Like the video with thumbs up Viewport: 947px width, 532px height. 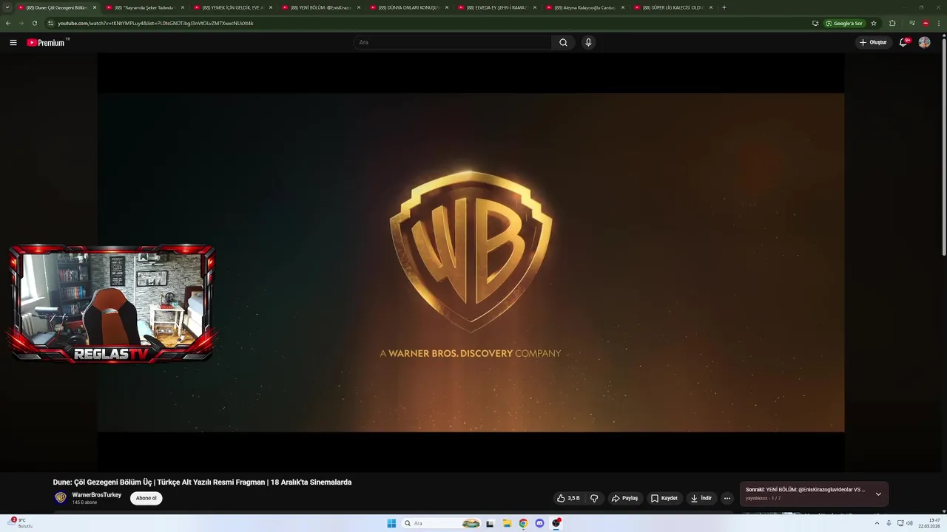tap(568, 498)
